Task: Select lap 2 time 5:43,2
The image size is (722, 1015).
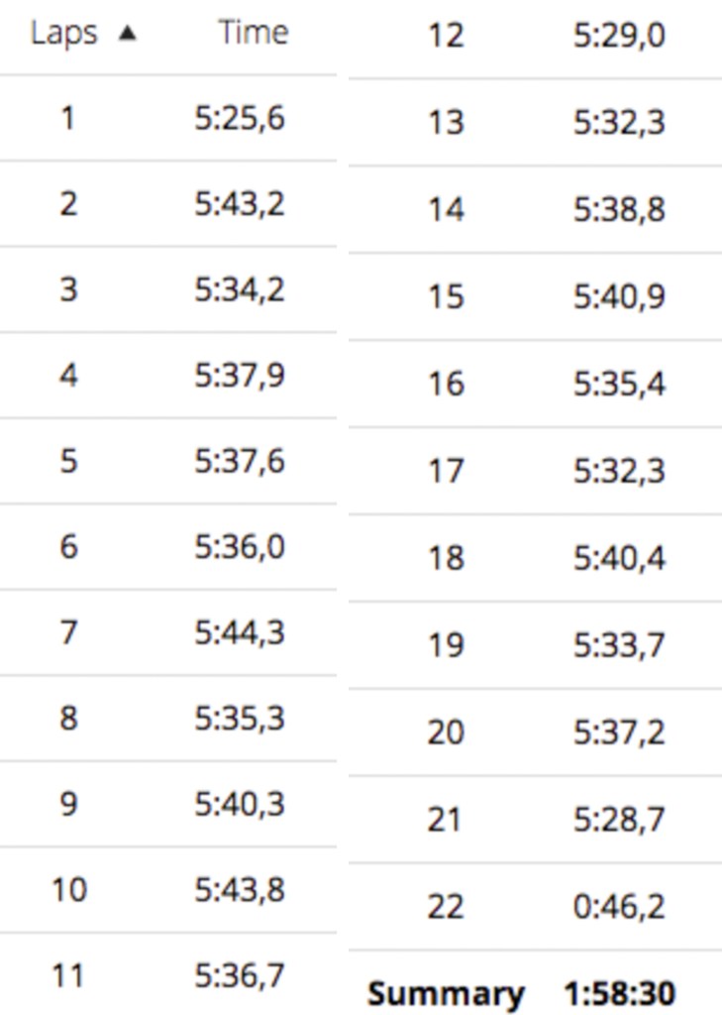Action: click(240, 204)
